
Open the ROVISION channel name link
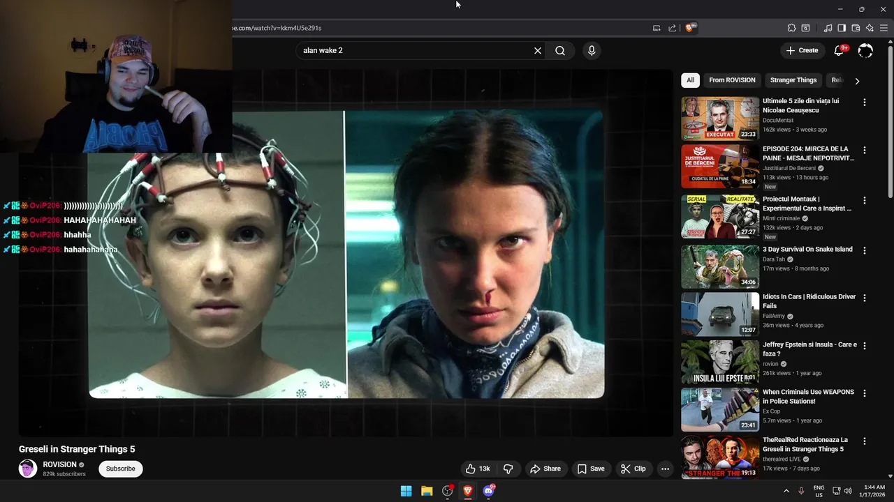(x=59, y=464)
